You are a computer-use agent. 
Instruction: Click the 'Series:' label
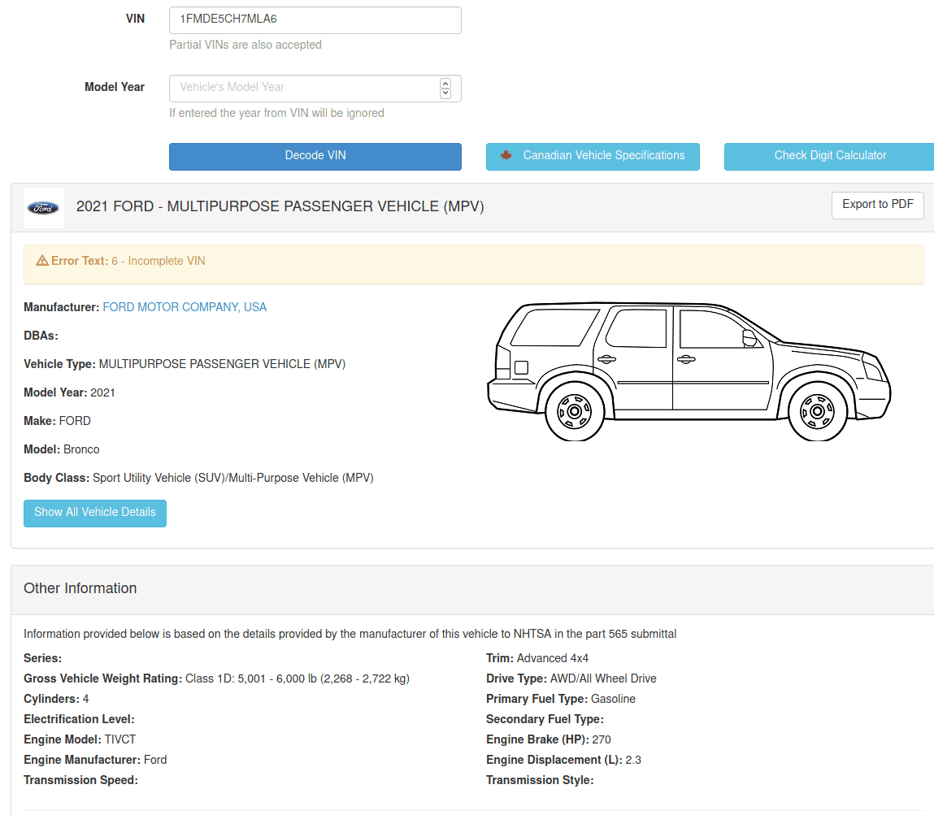[x=43, y=658]
